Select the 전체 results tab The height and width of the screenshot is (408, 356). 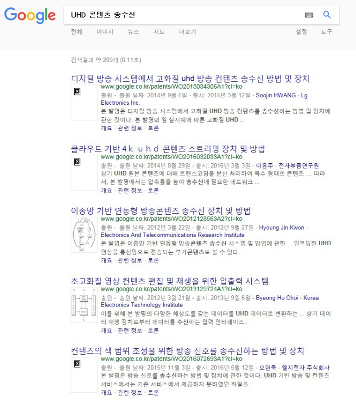76,32
